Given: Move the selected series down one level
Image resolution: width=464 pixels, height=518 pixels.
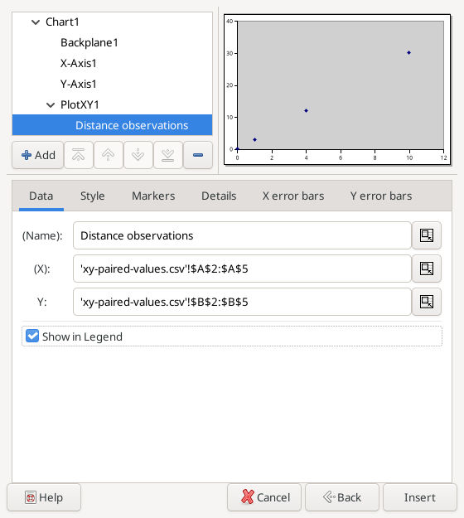Looking at the screenshot, I should coord(138,155).
